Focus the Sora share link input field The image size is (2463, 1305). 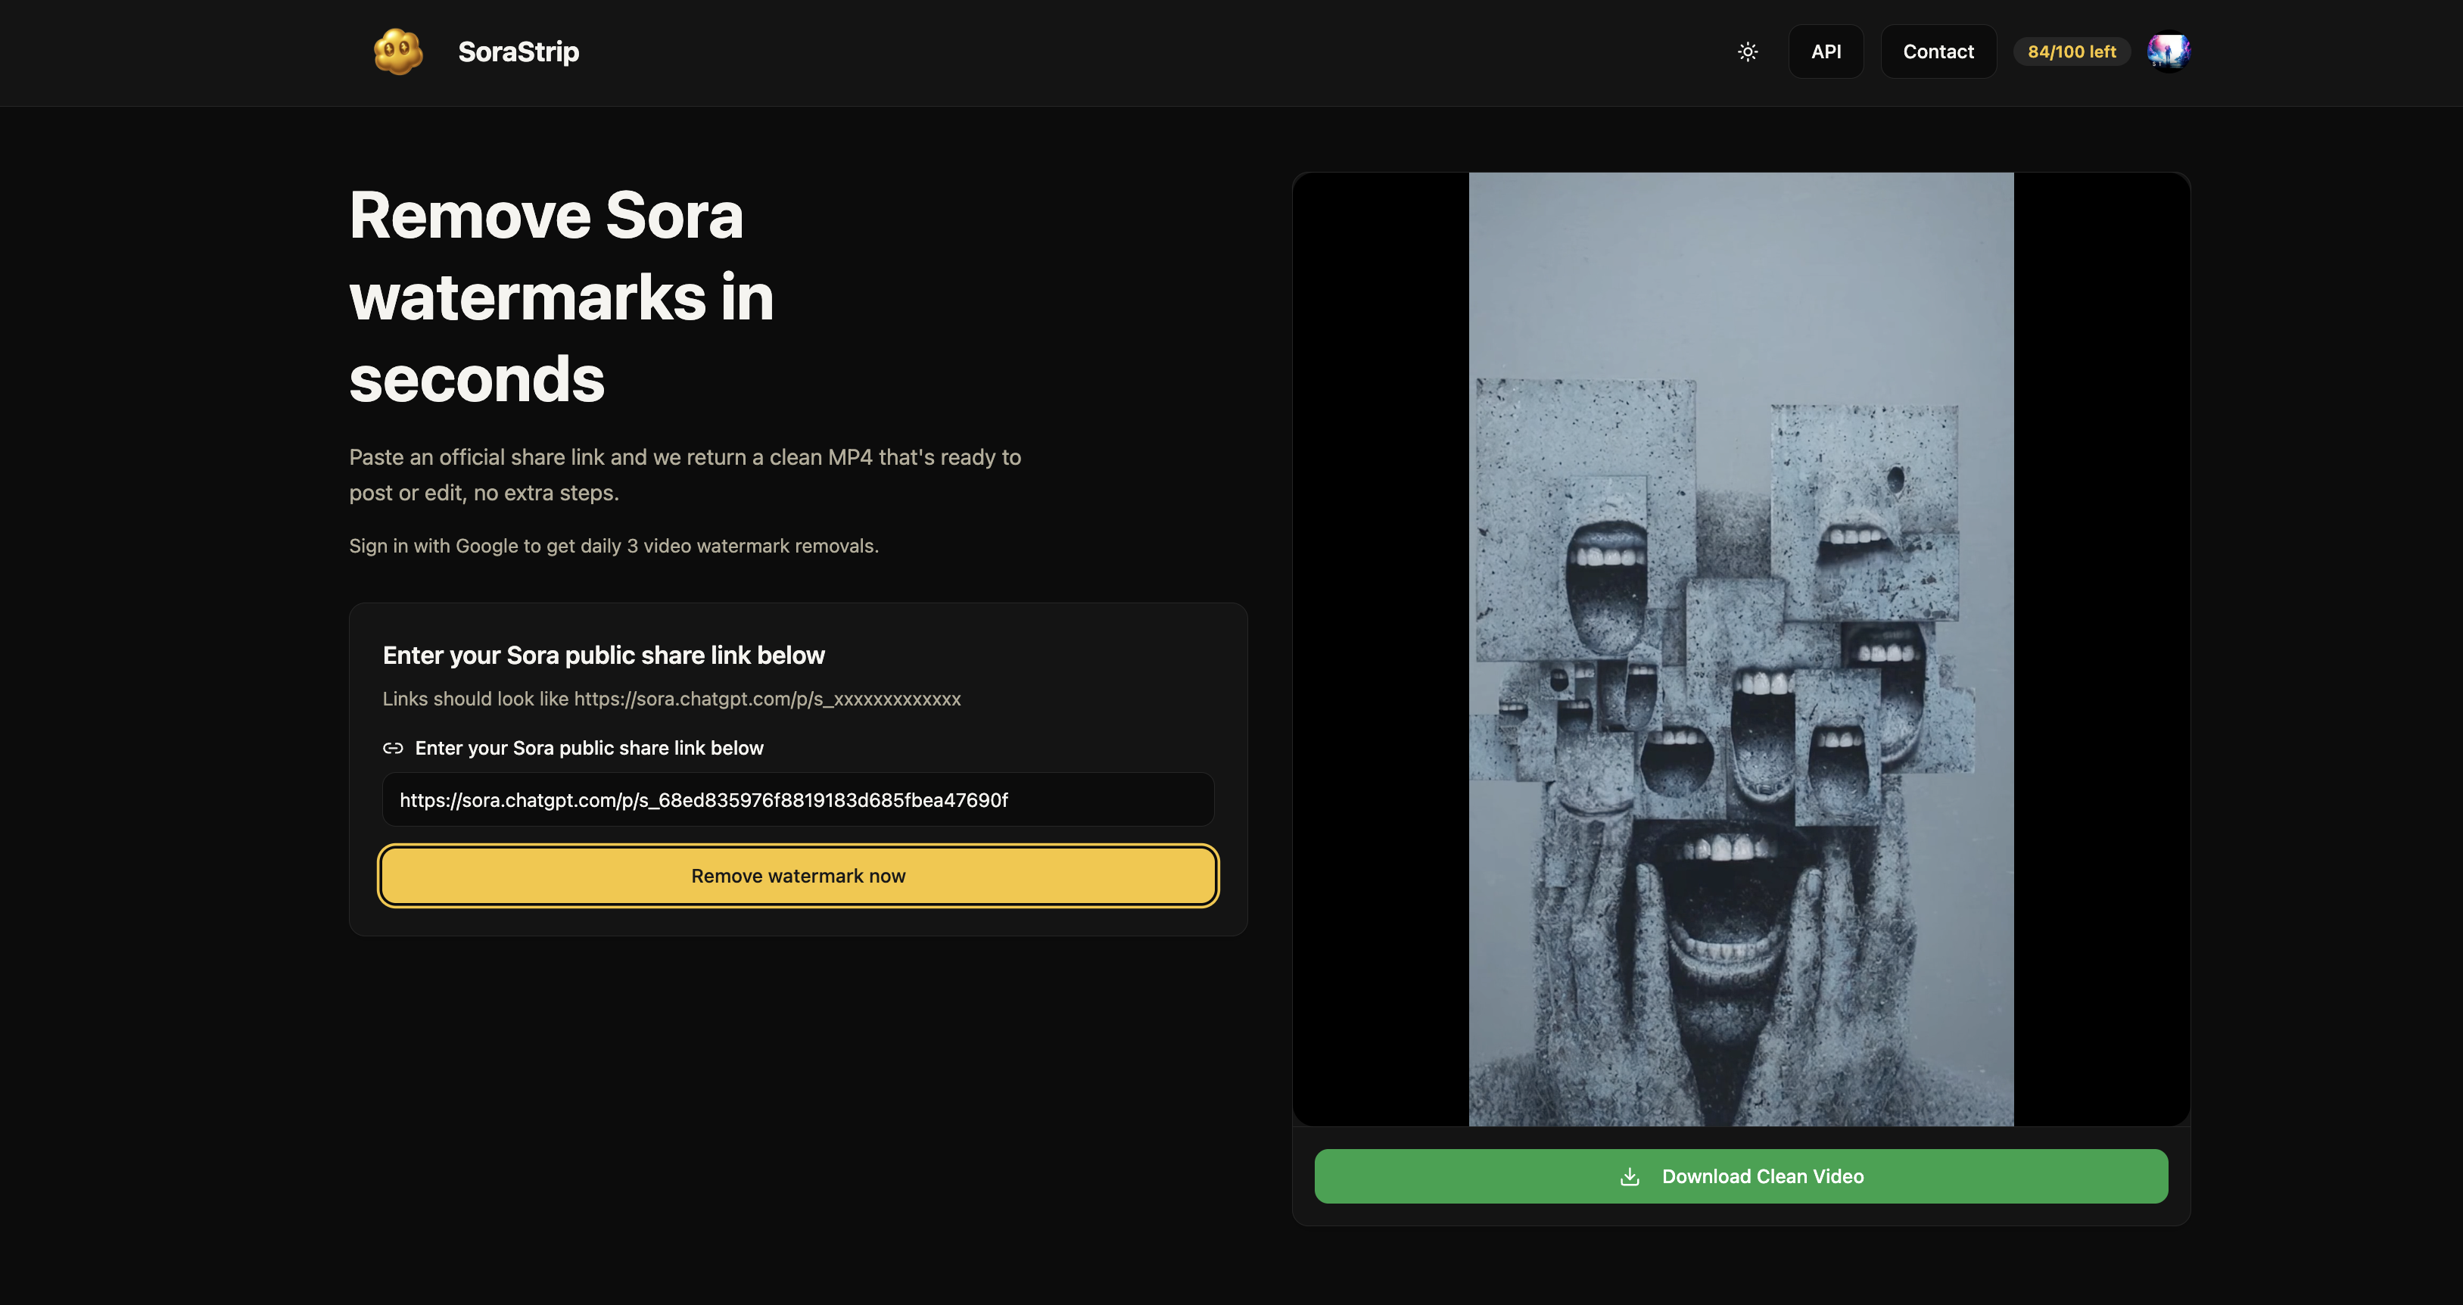click(x=798, y=799)
